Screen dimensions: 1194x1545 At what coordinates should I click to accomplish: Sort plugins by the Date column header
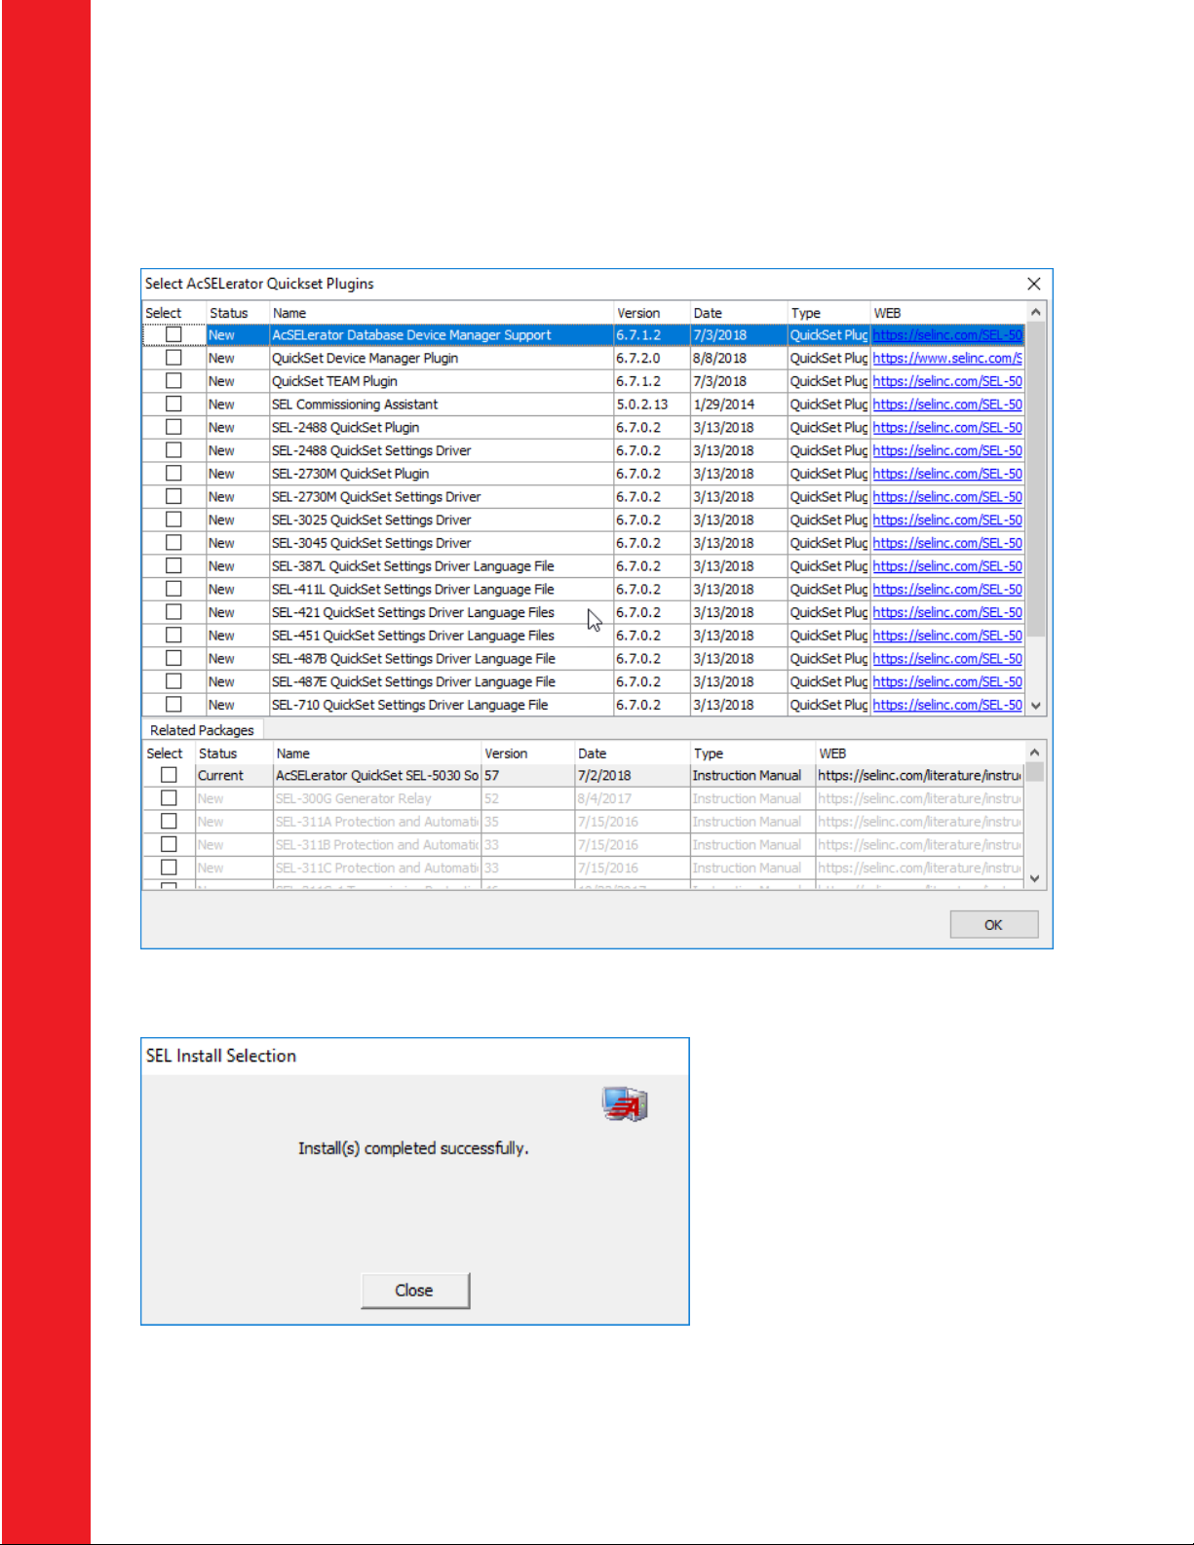click(739, 313)
